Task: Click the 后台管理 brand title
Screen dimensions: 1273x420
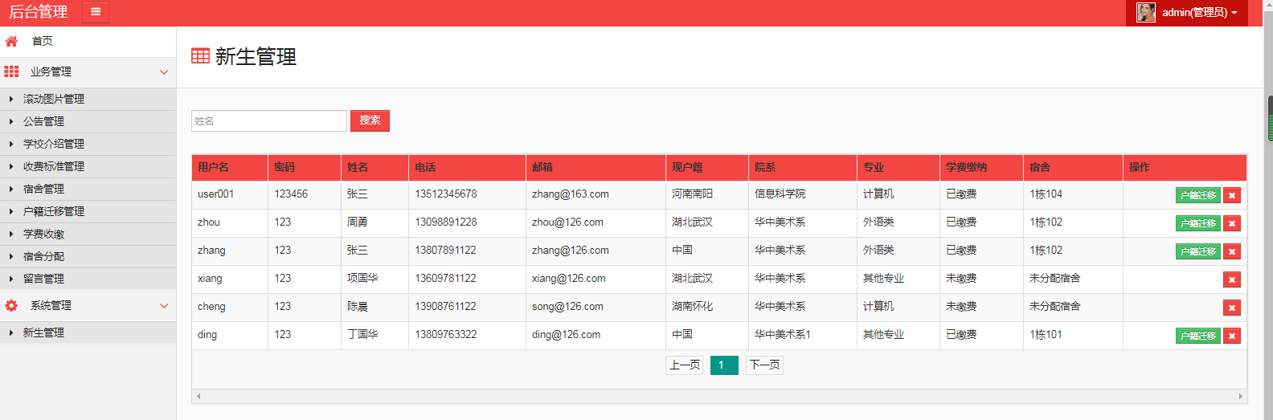Action: [x=39, y=12]
